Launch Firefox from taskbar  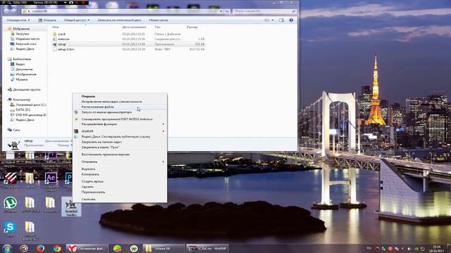[40, 248]
